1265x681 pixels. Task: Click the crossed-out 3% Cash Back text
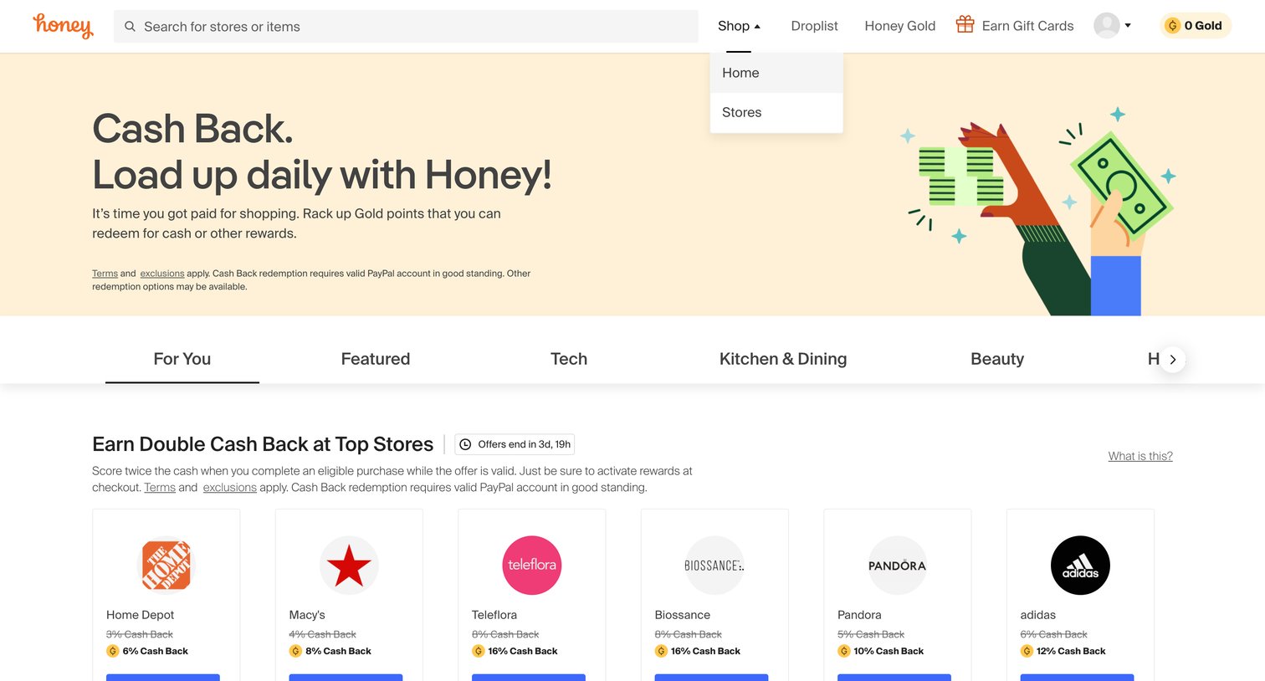[x=140, y=634]
